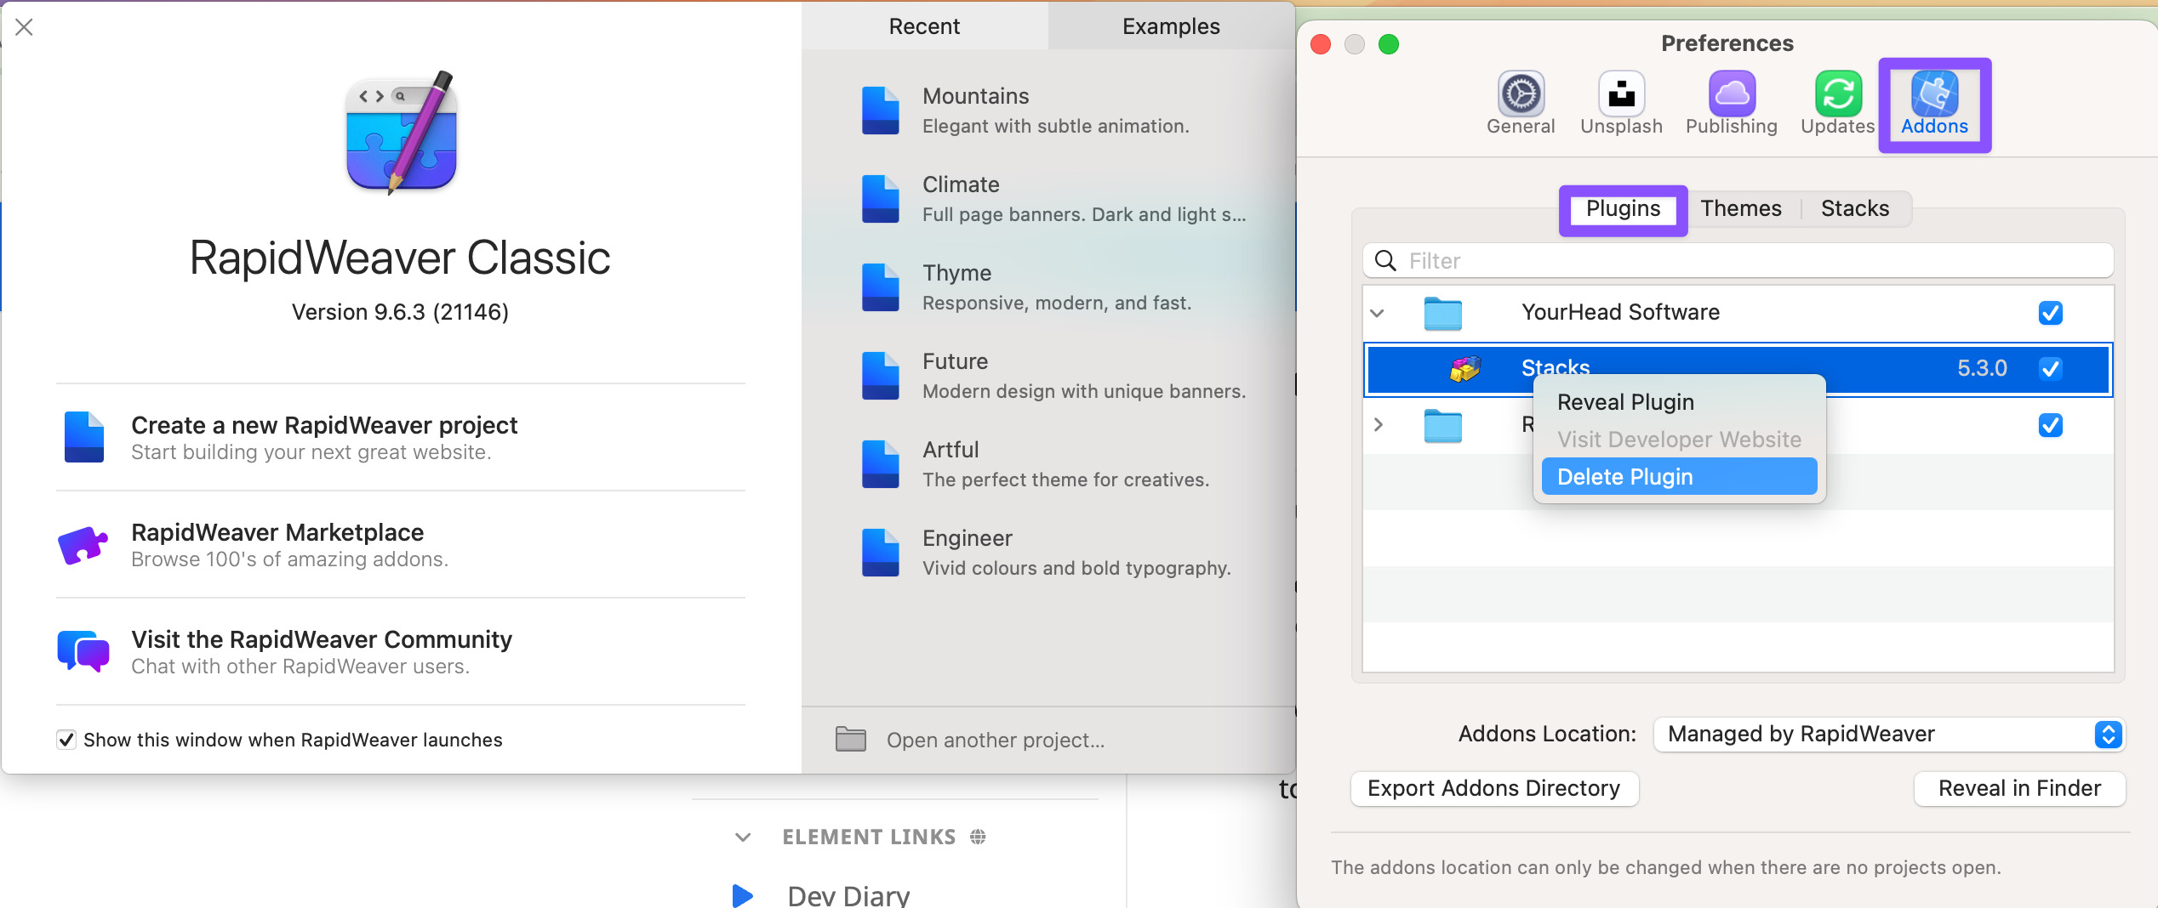Uncheck the third plugin group checkbox
Image resolution: width=2158 pixels, height=908 pixels.
[x=2051, y=425]
